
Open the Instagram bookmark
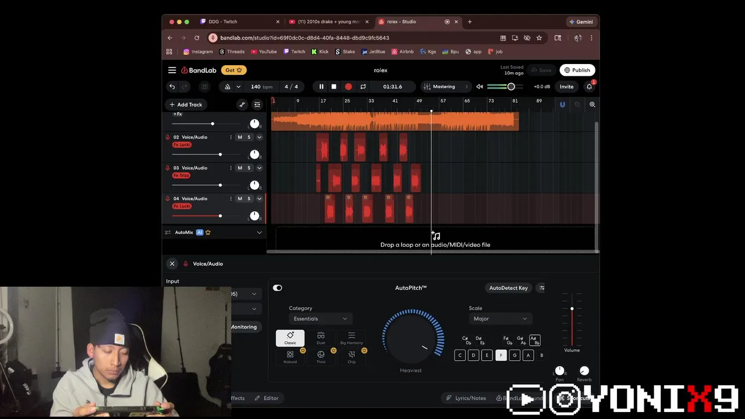198,52
